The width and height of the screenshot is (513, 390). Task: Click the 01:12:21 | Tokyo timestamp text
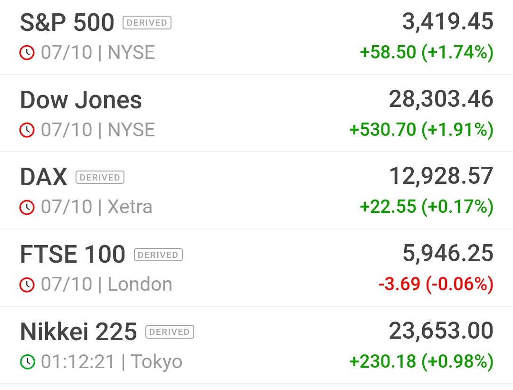(x=112, y=361)
